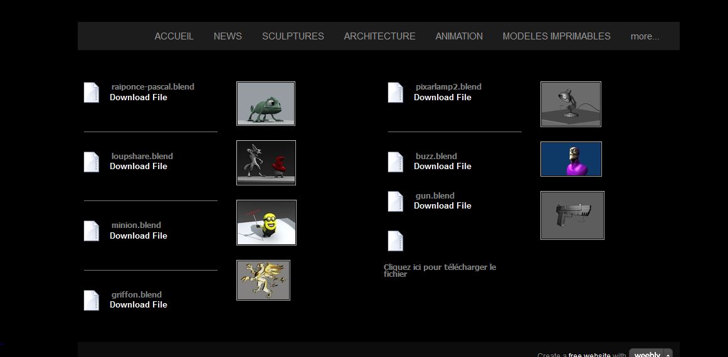728x357 pixels.
Task: Download File link for griffon.blend
Action: click(139, 304)
